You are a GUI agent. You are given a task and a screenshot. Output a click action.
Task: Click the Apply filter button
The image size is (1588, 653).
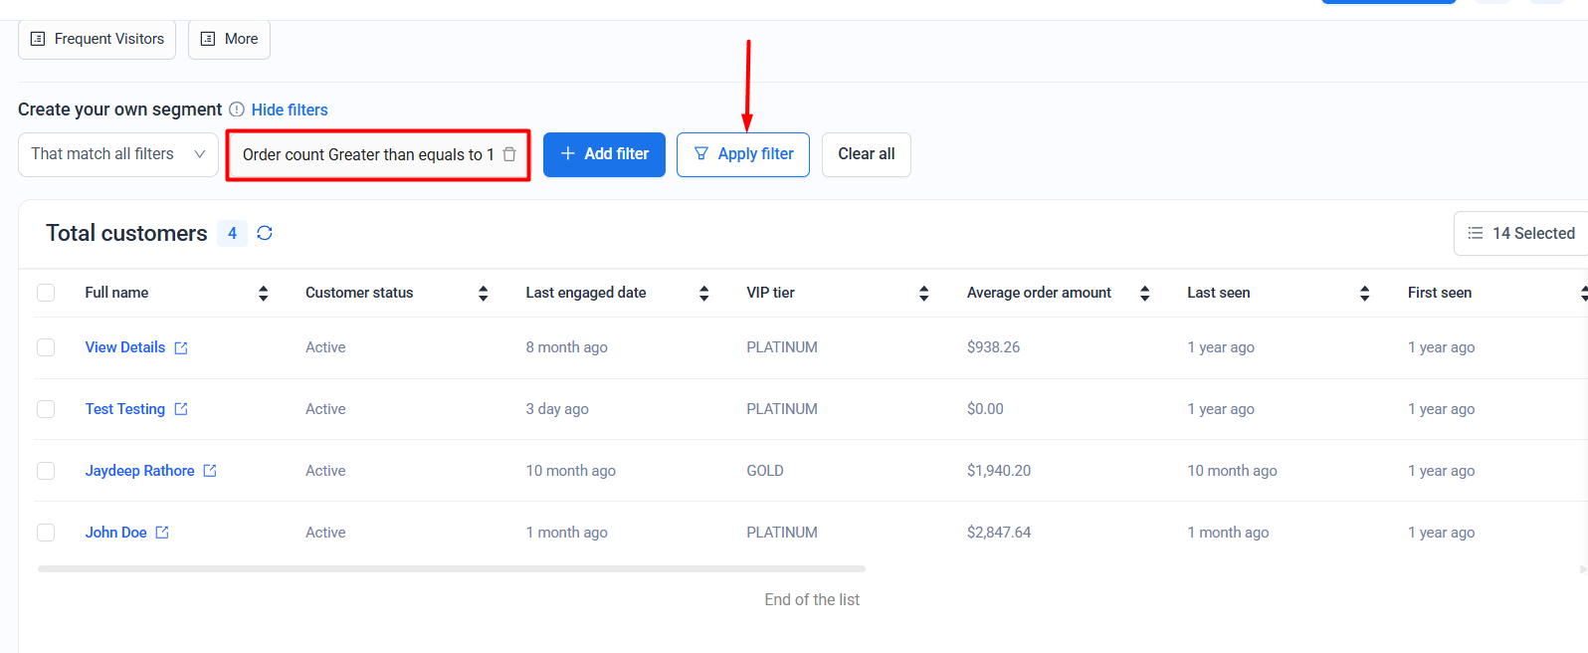coord(742,154)
